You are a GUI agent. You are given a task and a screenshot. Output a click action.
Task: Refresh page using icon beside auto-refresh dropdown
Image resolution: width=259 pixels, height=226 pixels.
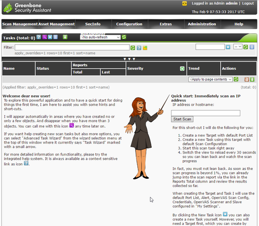tap(124, 37)
